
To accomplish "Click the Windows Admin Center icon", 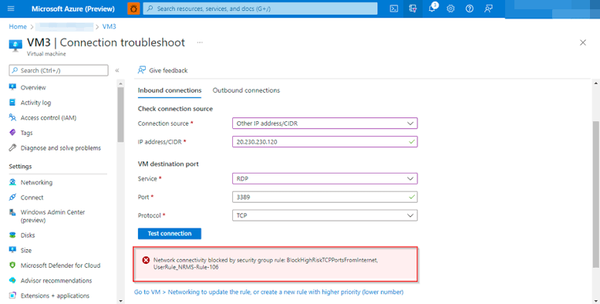I will coord(12,212).
